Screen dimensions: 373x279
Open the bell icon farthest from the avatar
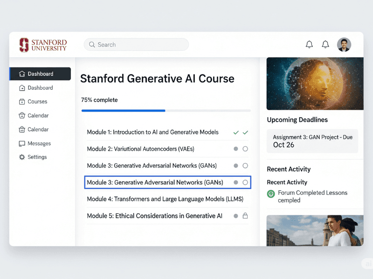pyautogui.click(x=309, y=44)
